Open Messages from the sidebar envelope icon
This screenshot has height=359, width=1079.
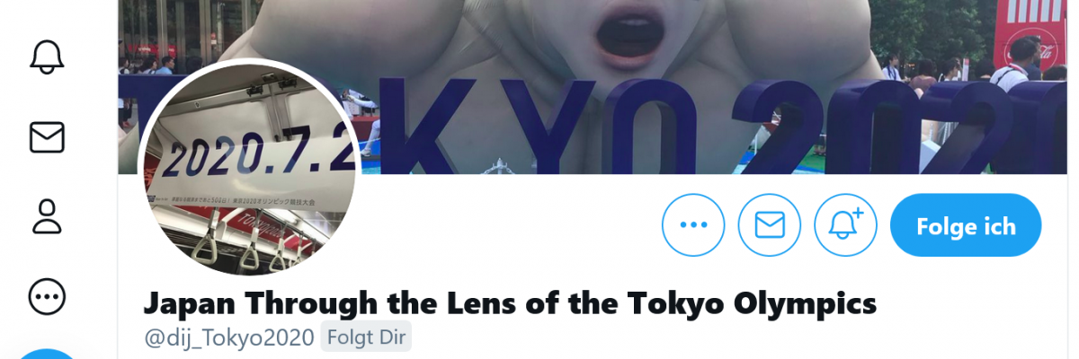click(47, 137)
